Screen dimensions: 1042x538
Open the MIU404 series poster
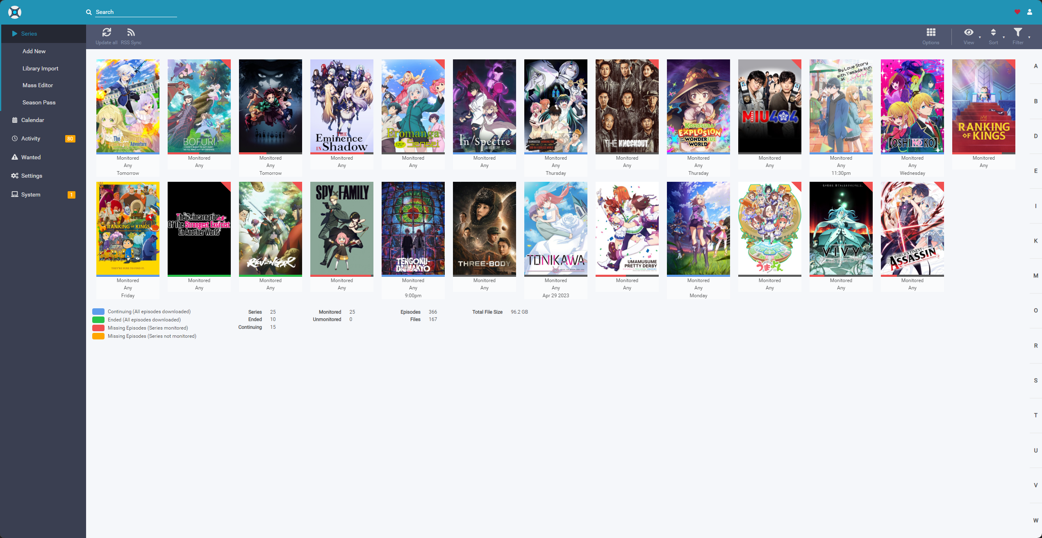coord(770,106)
